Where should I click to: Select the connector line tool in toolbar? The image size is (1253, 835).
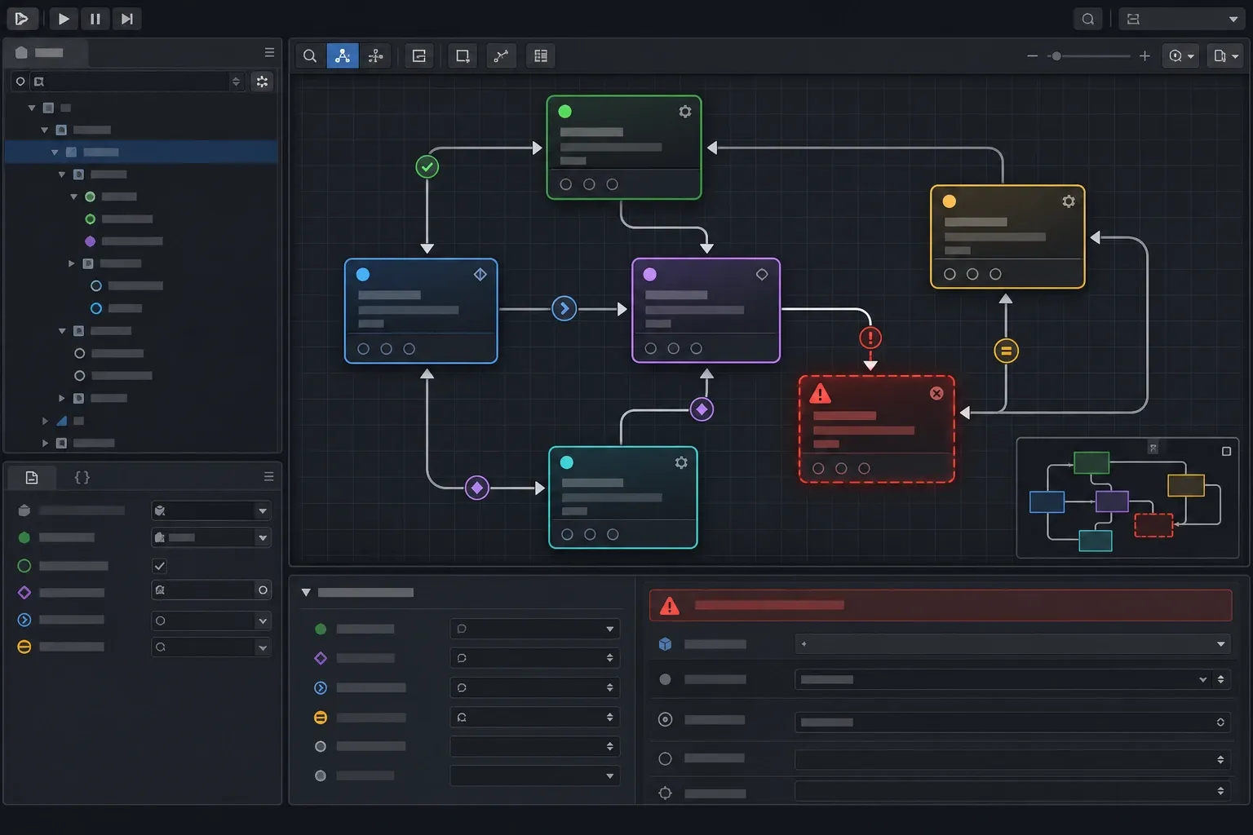501,55
